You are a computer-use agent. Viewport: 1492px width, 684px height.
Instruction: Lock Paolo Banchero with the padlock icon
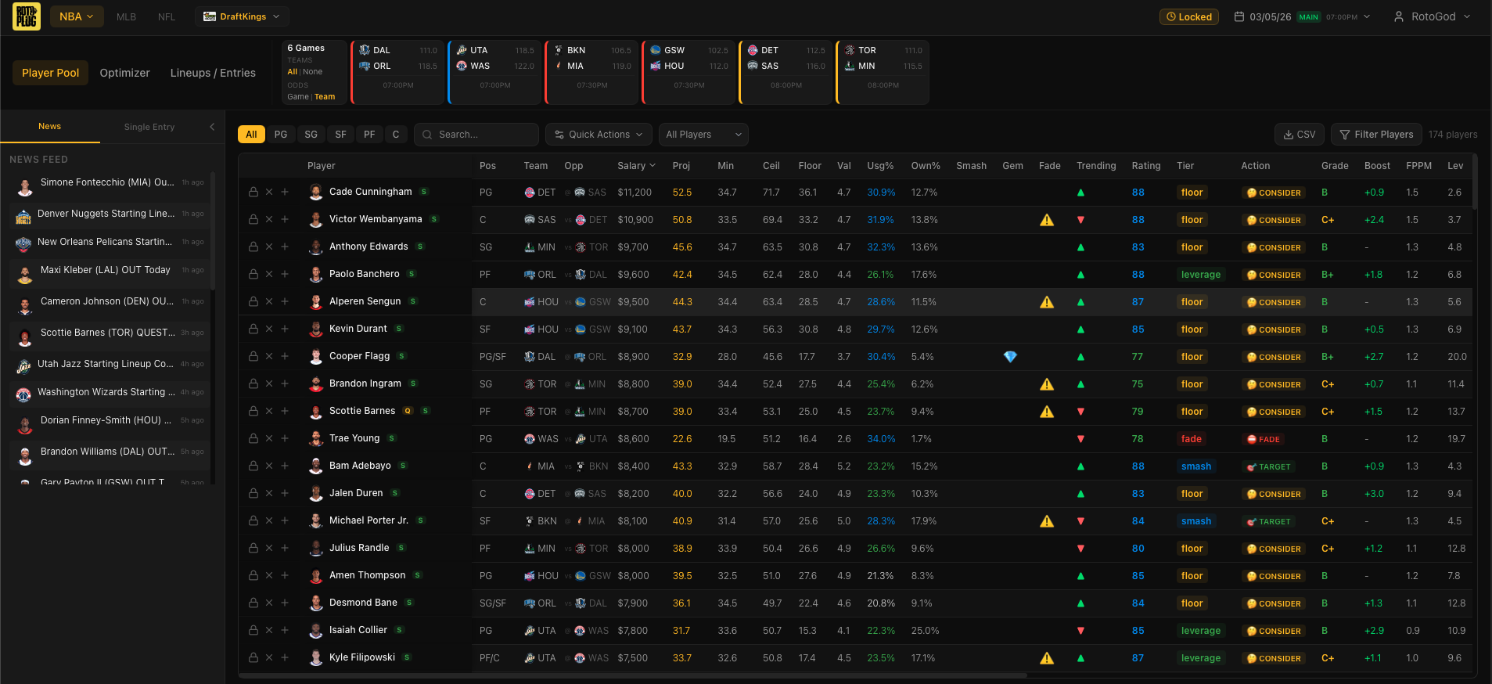(x=253, y=274)
